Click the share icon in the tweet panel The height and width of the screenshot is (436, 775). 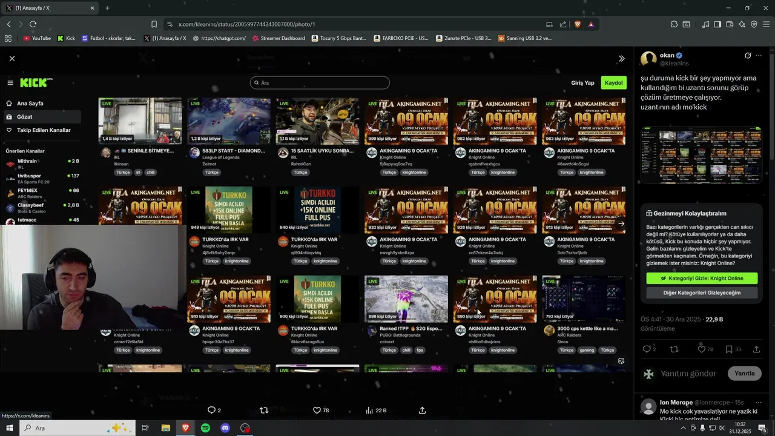click(x=756, y=349)
